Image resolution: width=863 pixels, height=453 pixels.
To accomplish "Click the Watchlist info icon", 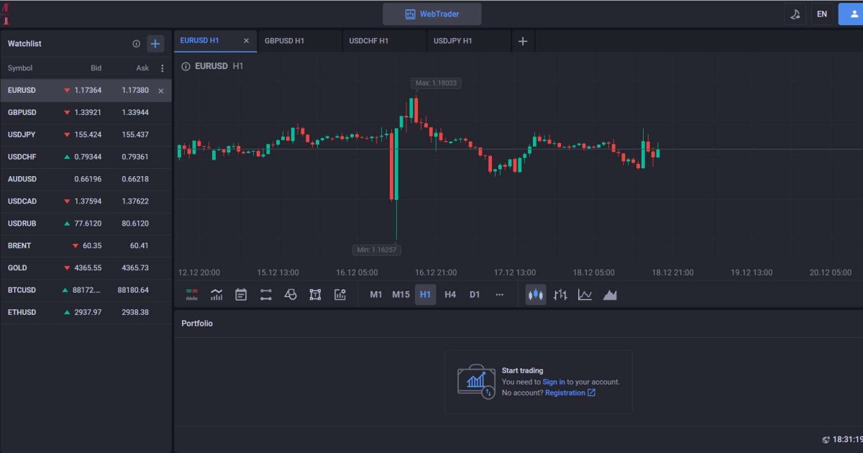I will (136, 44).
